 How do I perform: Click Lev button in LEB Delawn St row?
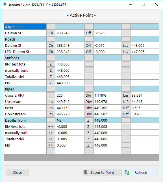point(126,52)
